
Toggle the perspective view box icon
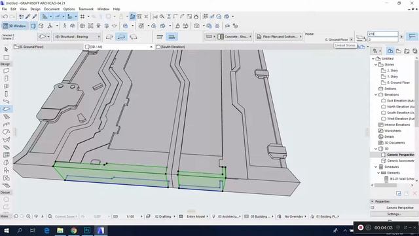33,26
